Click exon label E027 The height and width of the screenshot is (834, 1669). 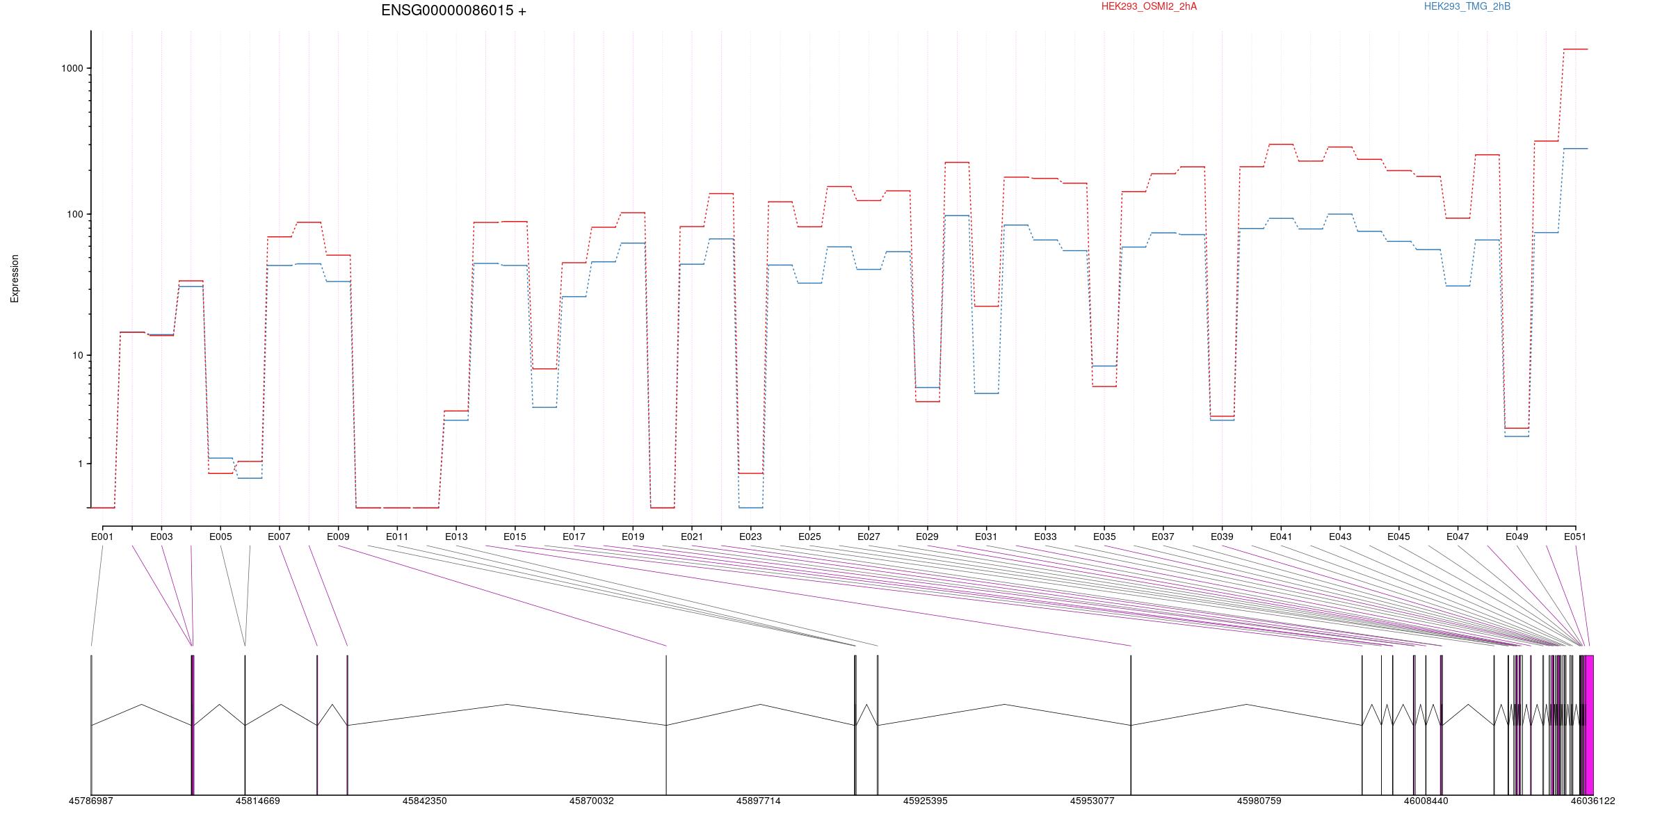(x=869, y=537)
